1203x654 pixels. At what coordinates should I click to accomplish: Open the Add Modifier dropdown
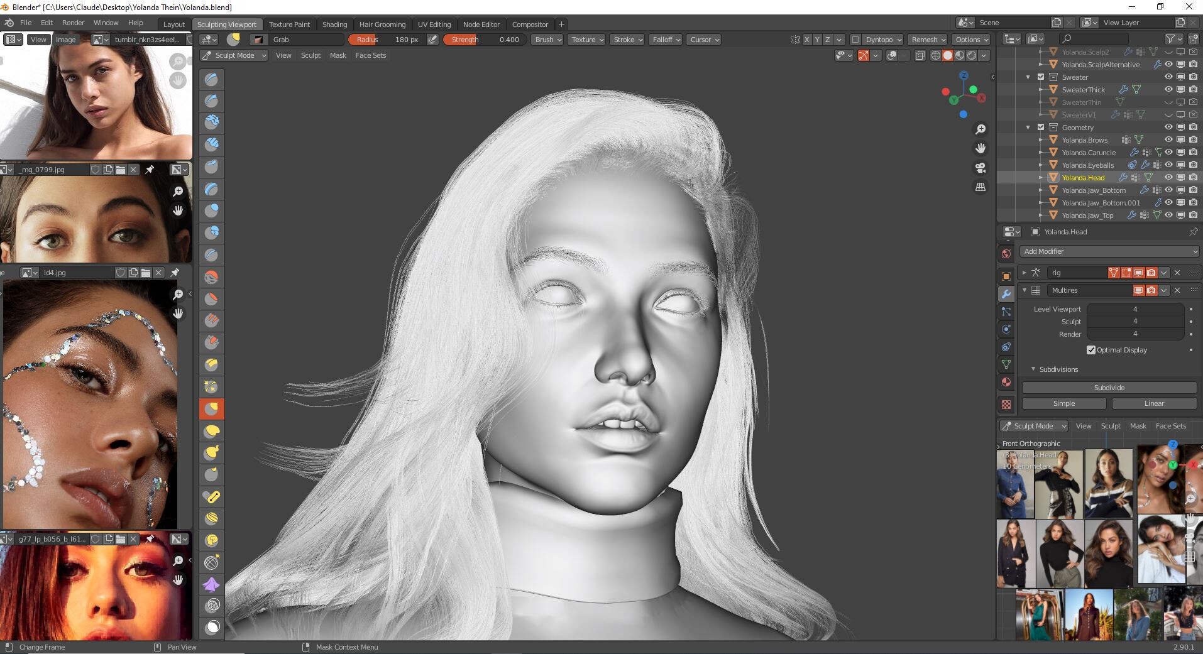pyautogui.click(x=1109, y=251)
